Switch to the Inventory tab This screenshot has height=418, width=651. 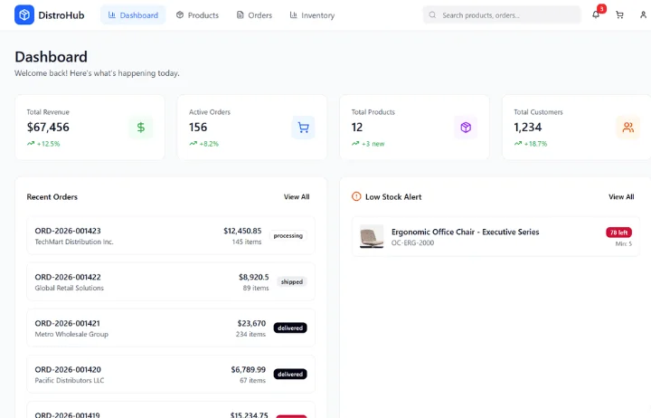312,15
